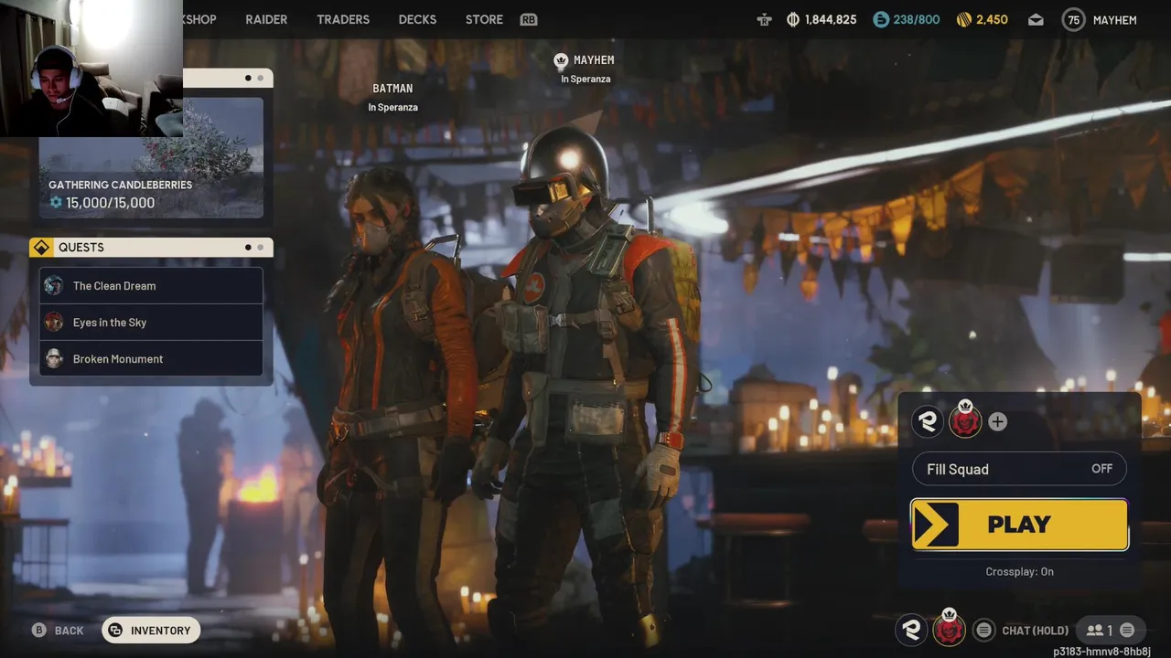Open The Clean Dream quest
This screenshot has width=1171, height=658.
click(151, 286)
